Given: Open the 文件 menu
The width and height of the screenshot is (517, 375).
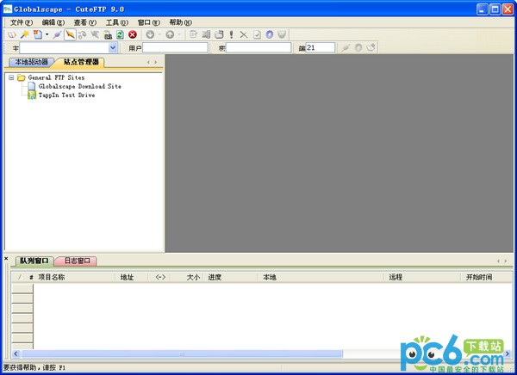Looking at the screenshot, I should click(21, 22).
